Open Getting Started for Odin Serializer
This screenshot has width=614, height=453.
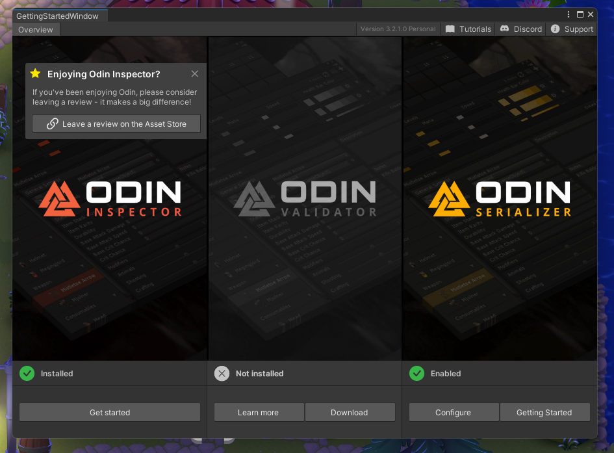pos(544,413)
